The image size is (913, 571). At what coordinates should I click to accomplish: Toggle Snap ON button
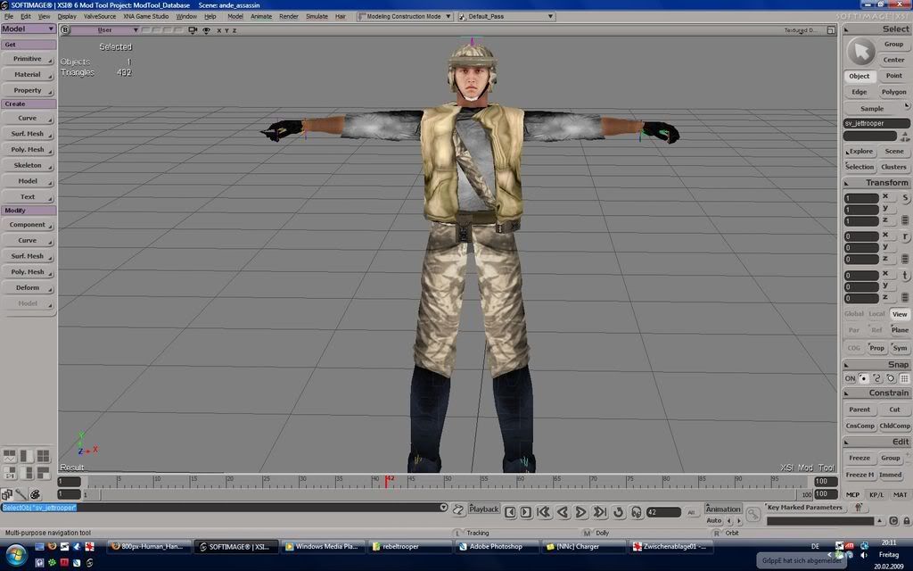[850, 378]
